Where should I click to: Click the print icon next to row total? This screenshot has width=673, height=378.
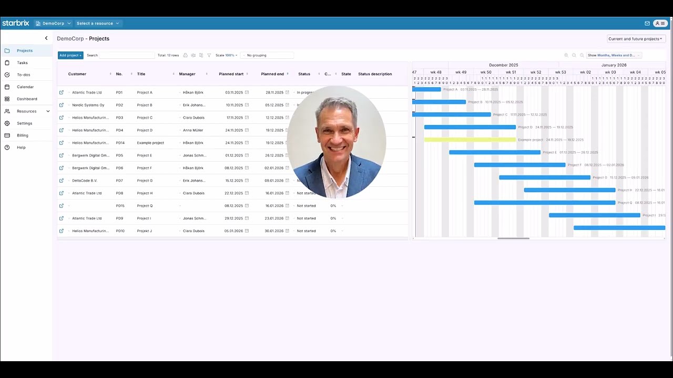(x=186, y=55)
